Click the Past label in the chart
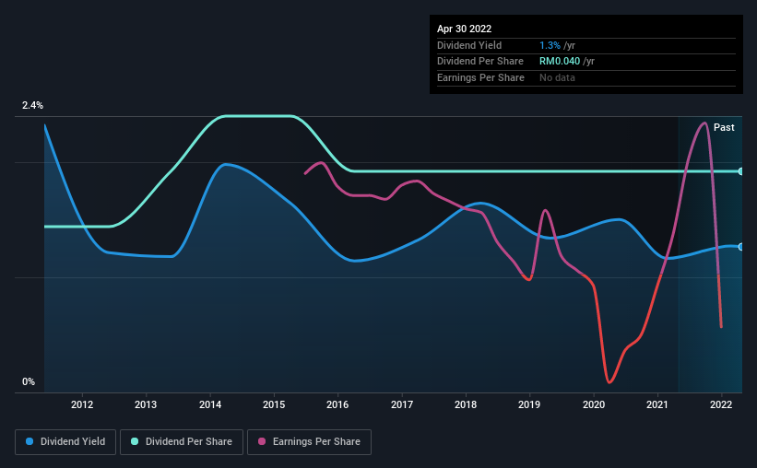The image size is (757, 468). (724, 127)
